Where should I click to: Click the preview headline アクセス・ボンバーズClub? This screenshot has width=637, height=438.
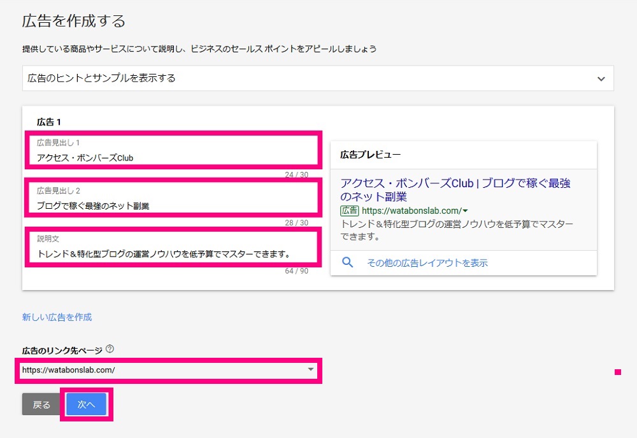click(x=407, y=183)
